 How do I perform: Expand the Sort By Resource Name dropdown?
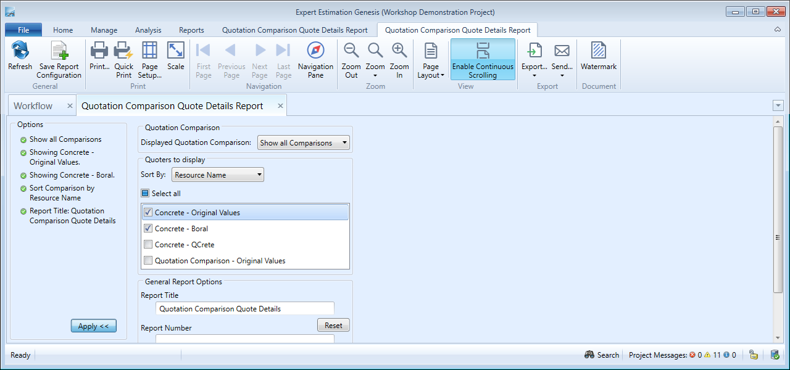pos(217,175)
